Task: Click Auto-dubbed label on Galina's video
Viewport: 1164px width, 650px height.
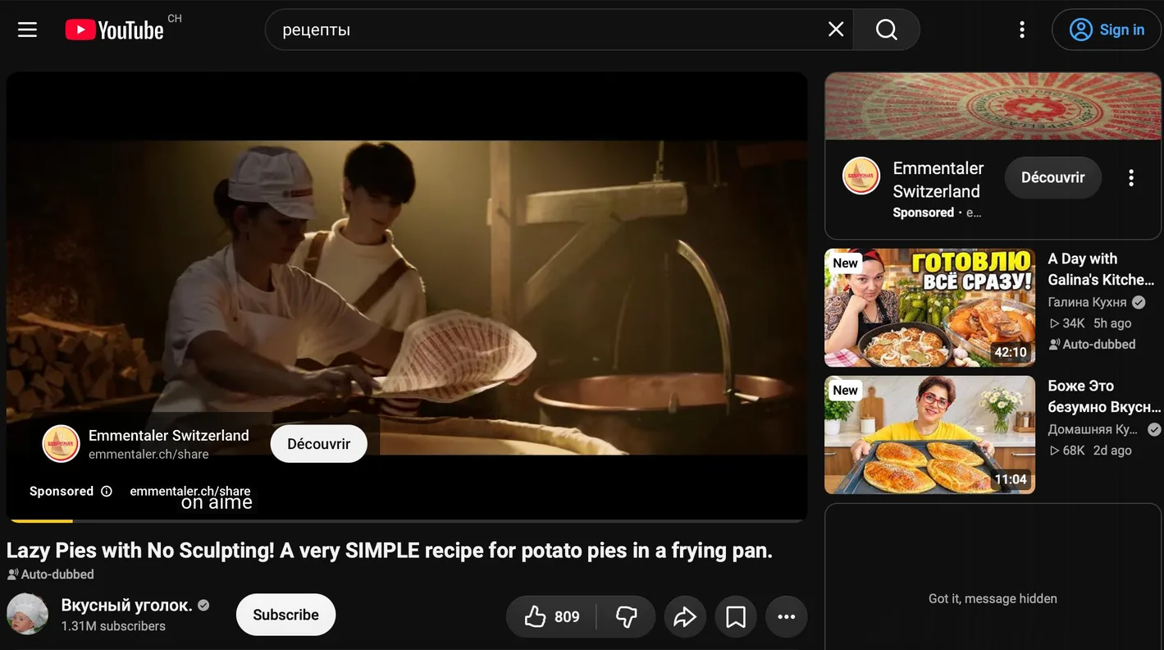Action: coord(1093,345)
